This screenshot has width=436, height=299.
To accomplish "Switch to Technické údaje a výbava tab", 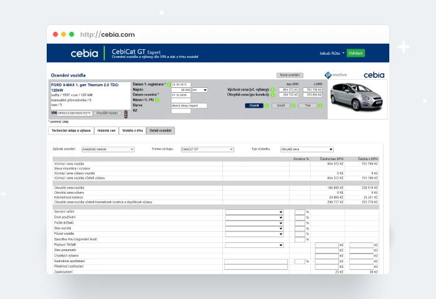I will (71, 130).
